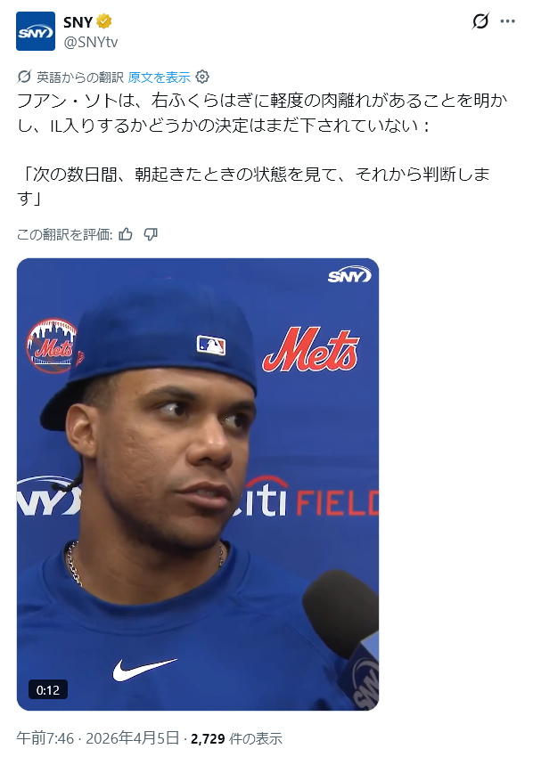Open translation settings gear icon

tap(202, 77)
